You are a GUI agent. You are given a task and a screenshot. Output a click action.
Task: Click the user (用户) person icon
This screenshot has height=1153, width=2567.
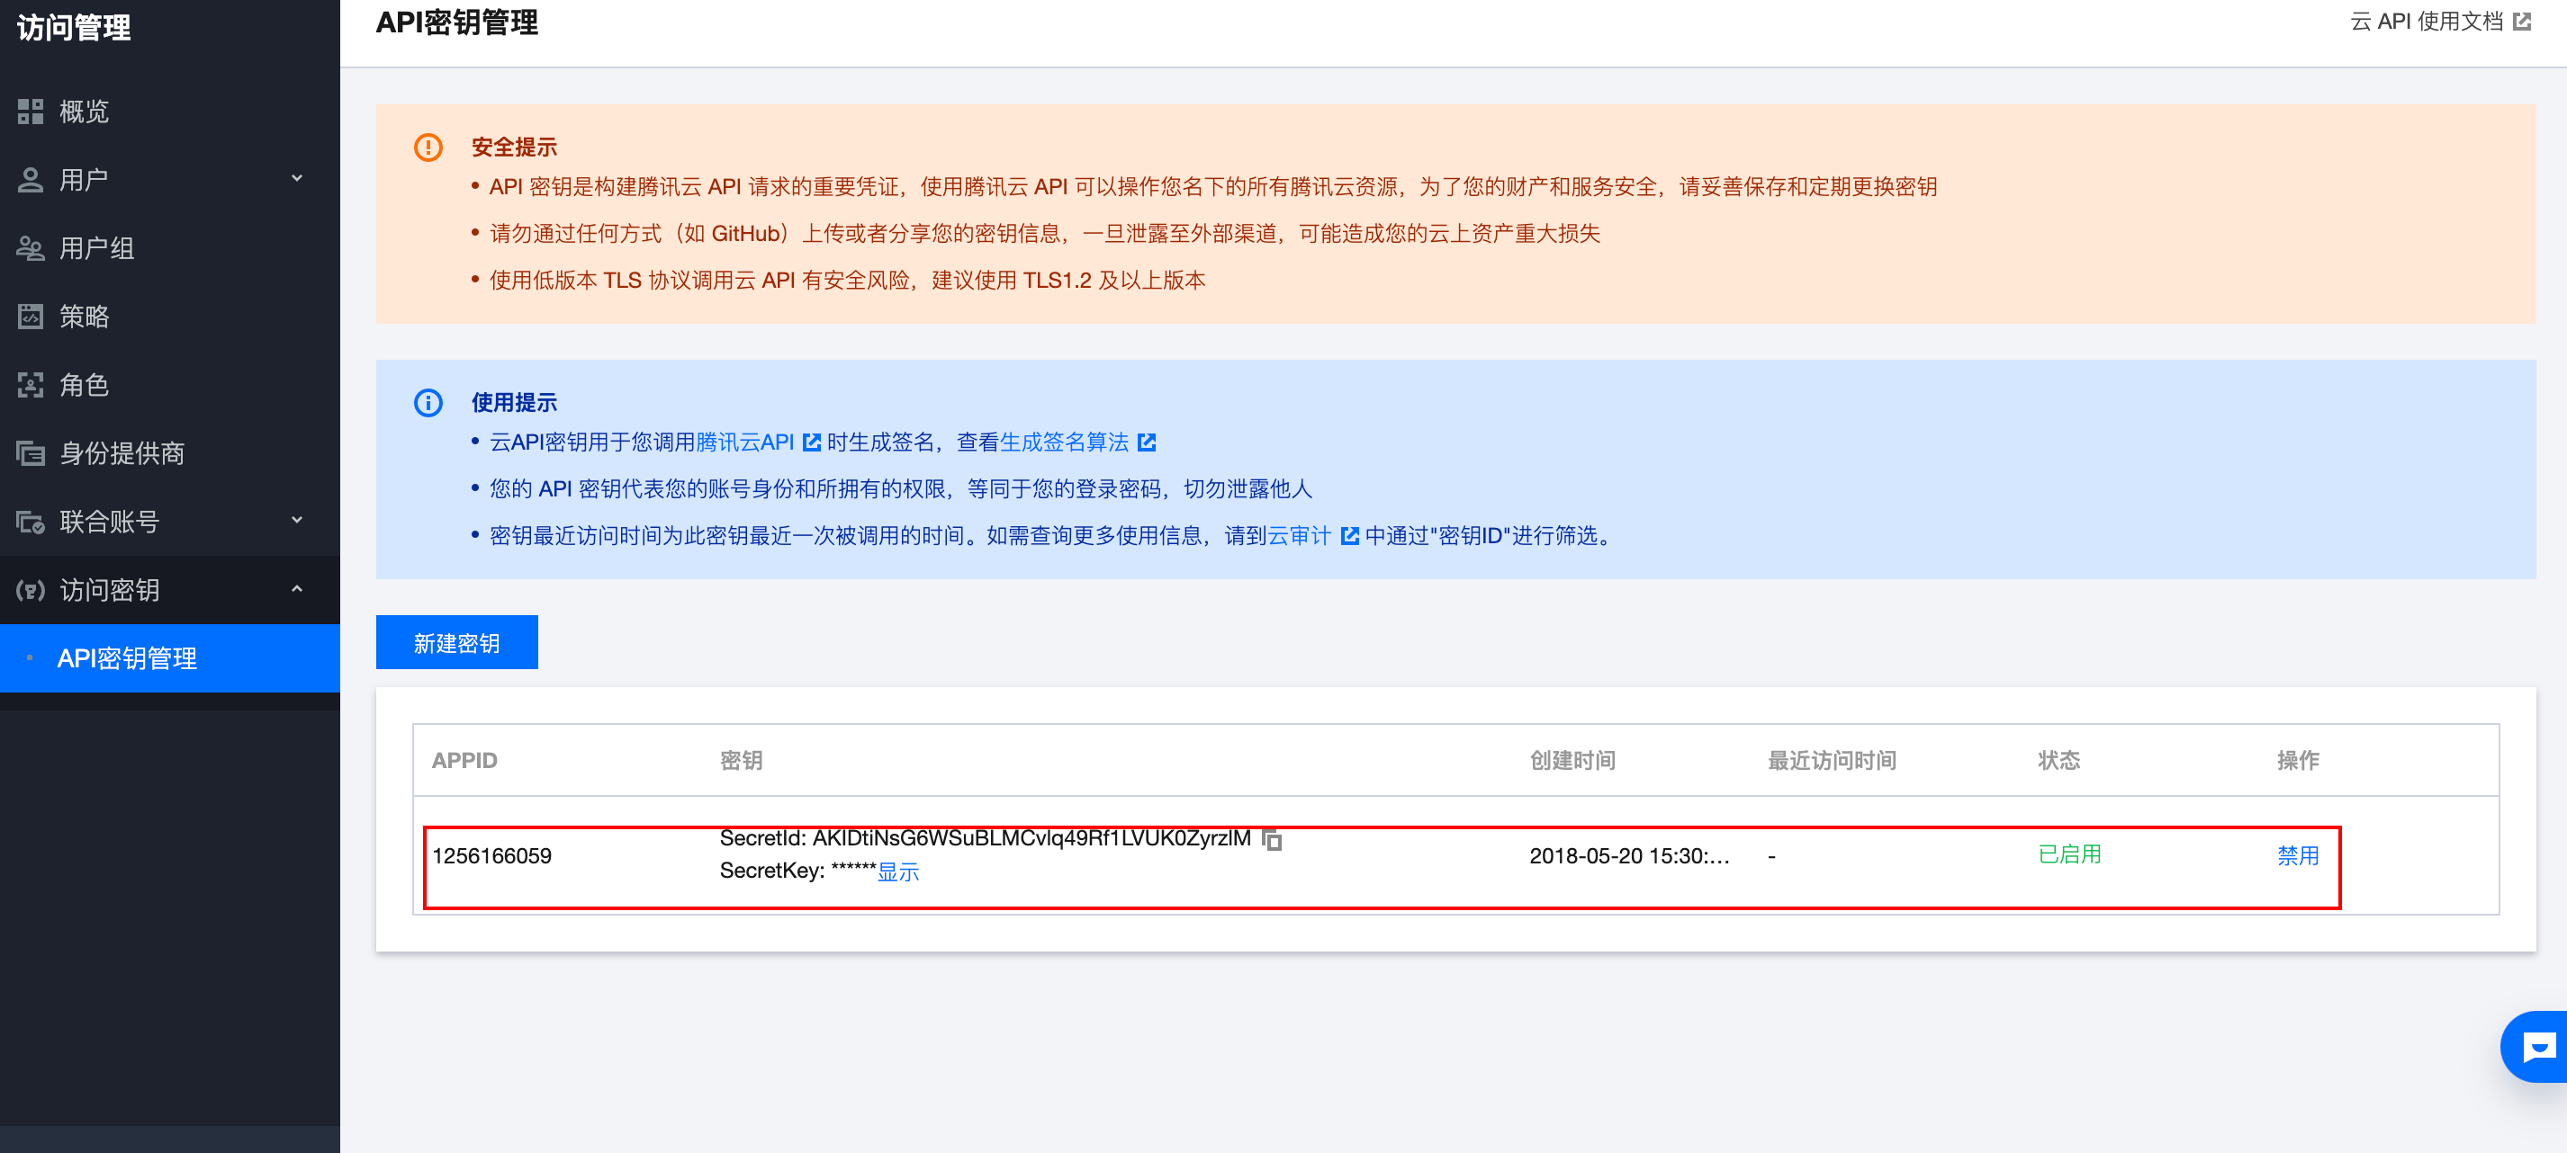pos(30,180)
